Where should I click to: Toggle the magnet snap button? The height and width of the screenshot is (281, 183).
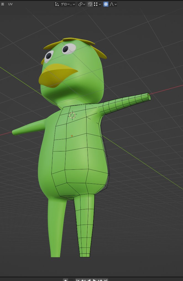tap(90, 4)
